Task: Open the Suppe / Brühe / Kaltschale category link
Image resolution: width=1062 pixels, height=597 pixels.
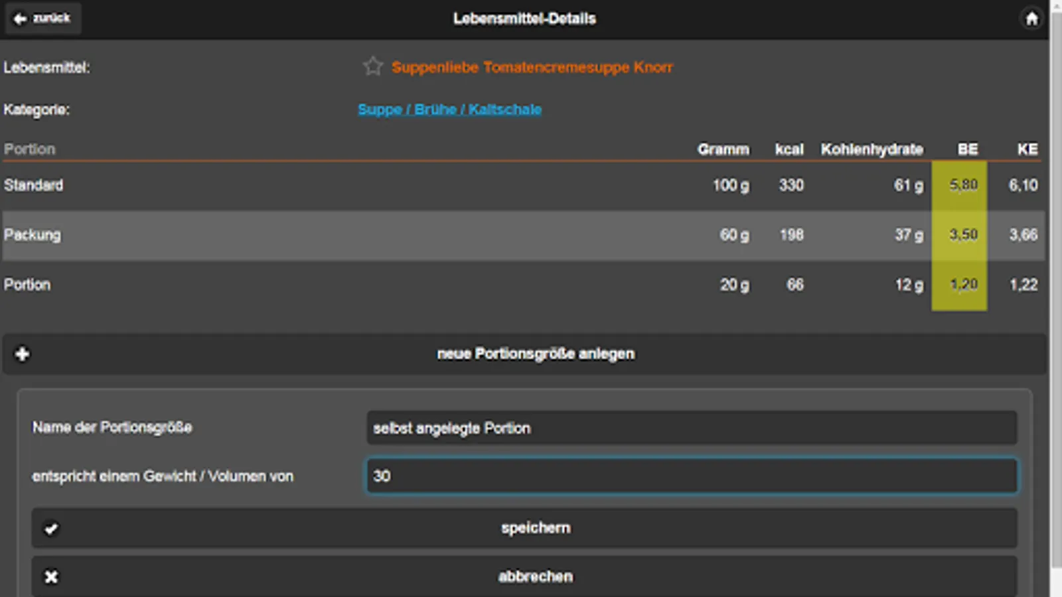Action: pos(449,109)
